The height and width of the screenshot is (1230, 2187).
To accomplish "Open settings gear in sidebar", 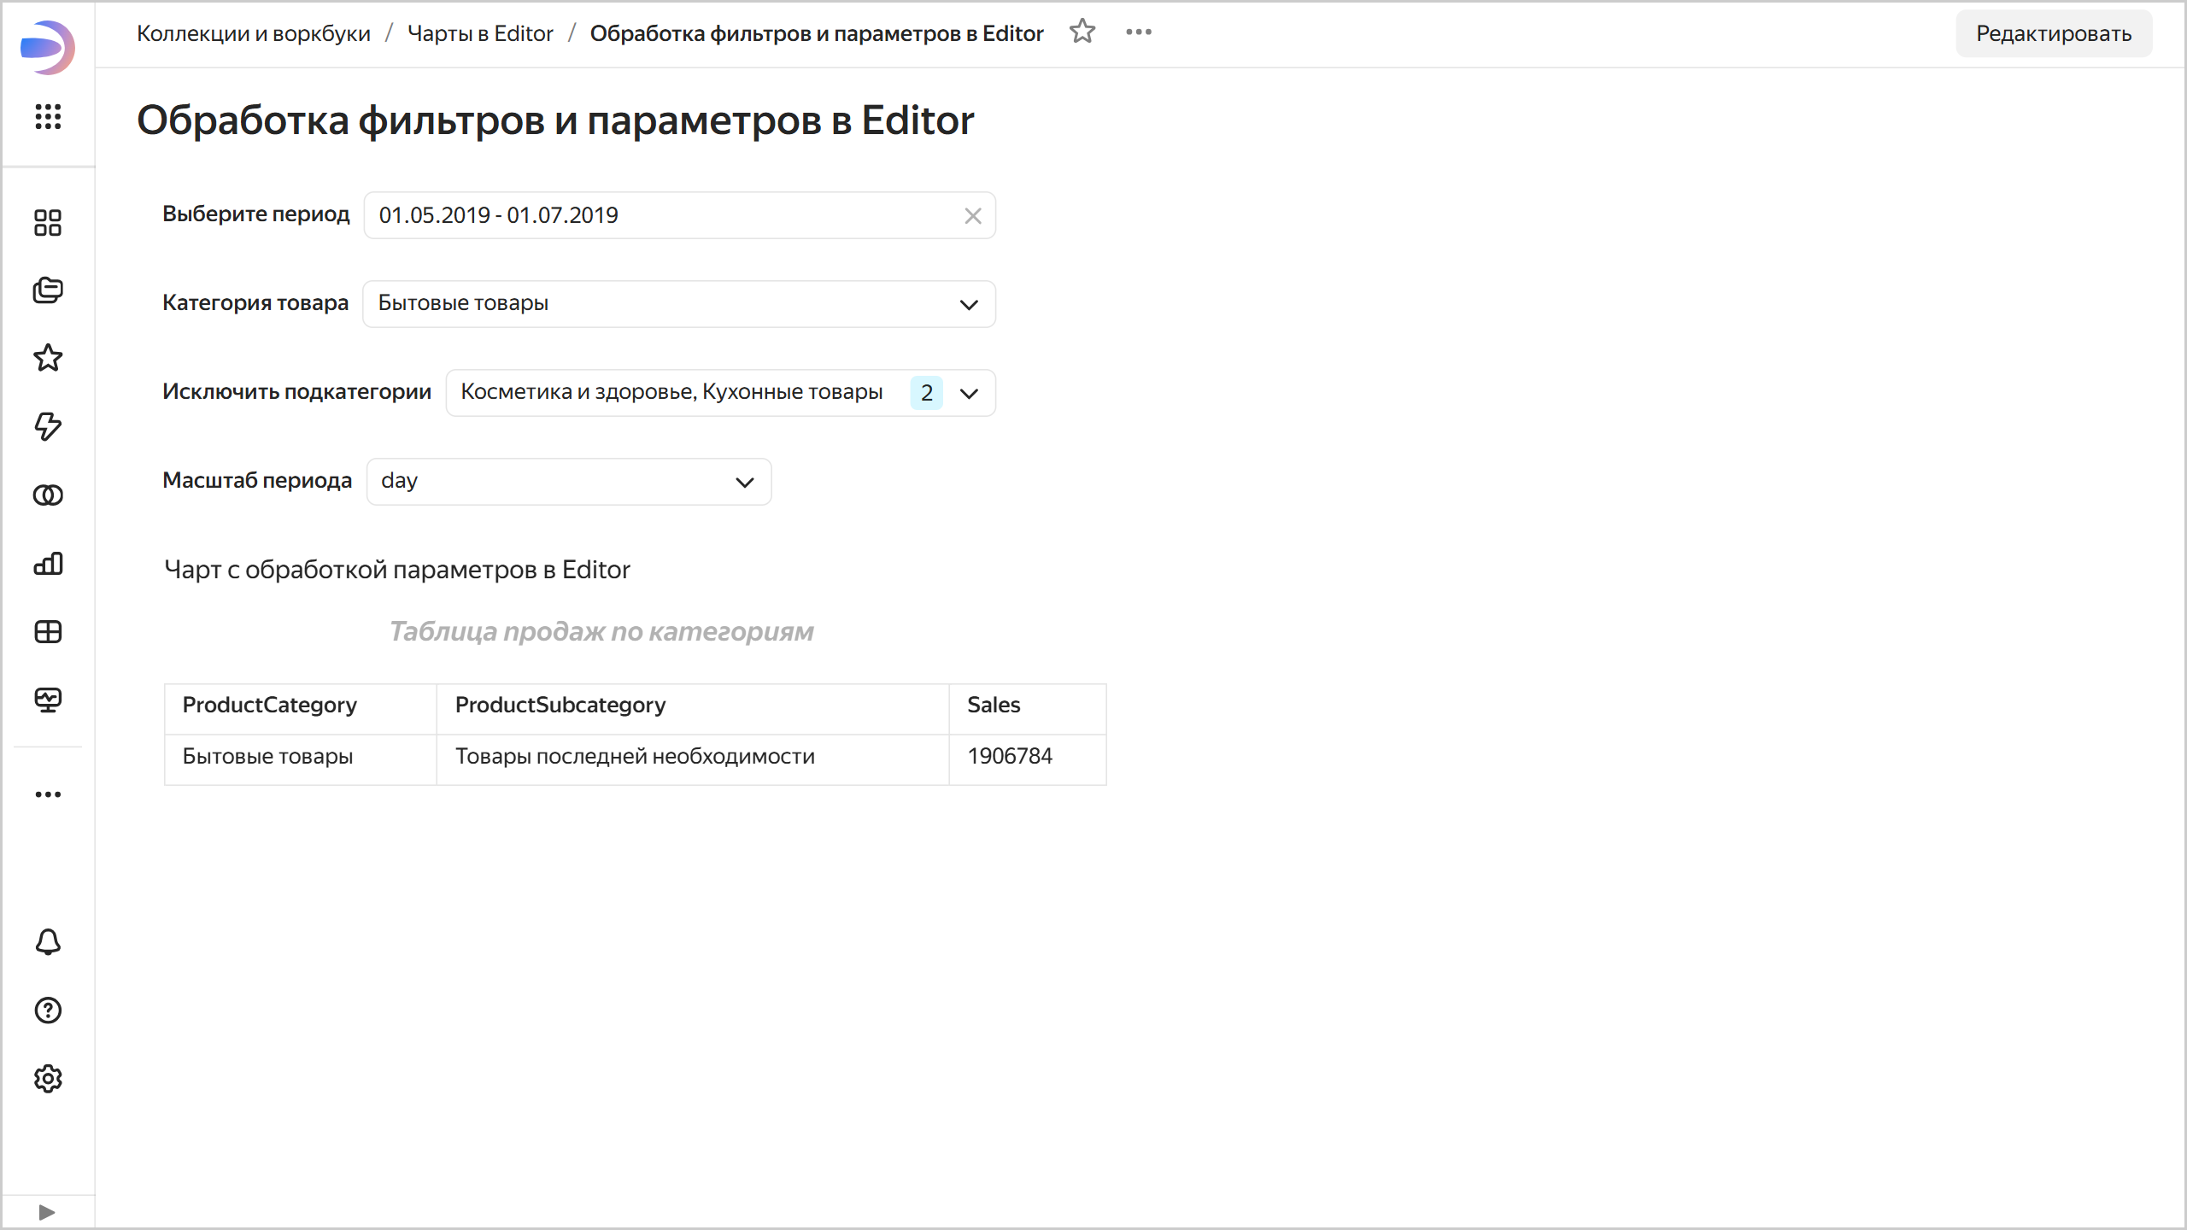I will pos(48,1079).
